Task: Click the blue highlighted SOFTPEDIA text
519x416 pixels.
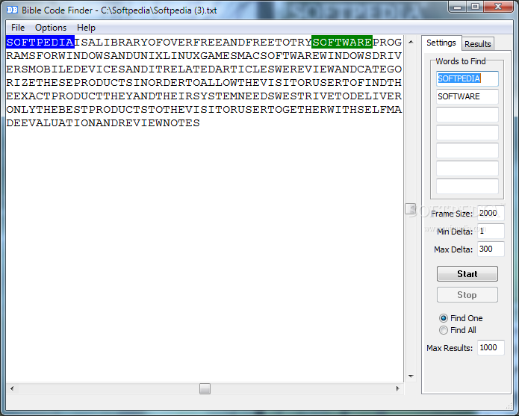Action: click(x=40, y=42)
